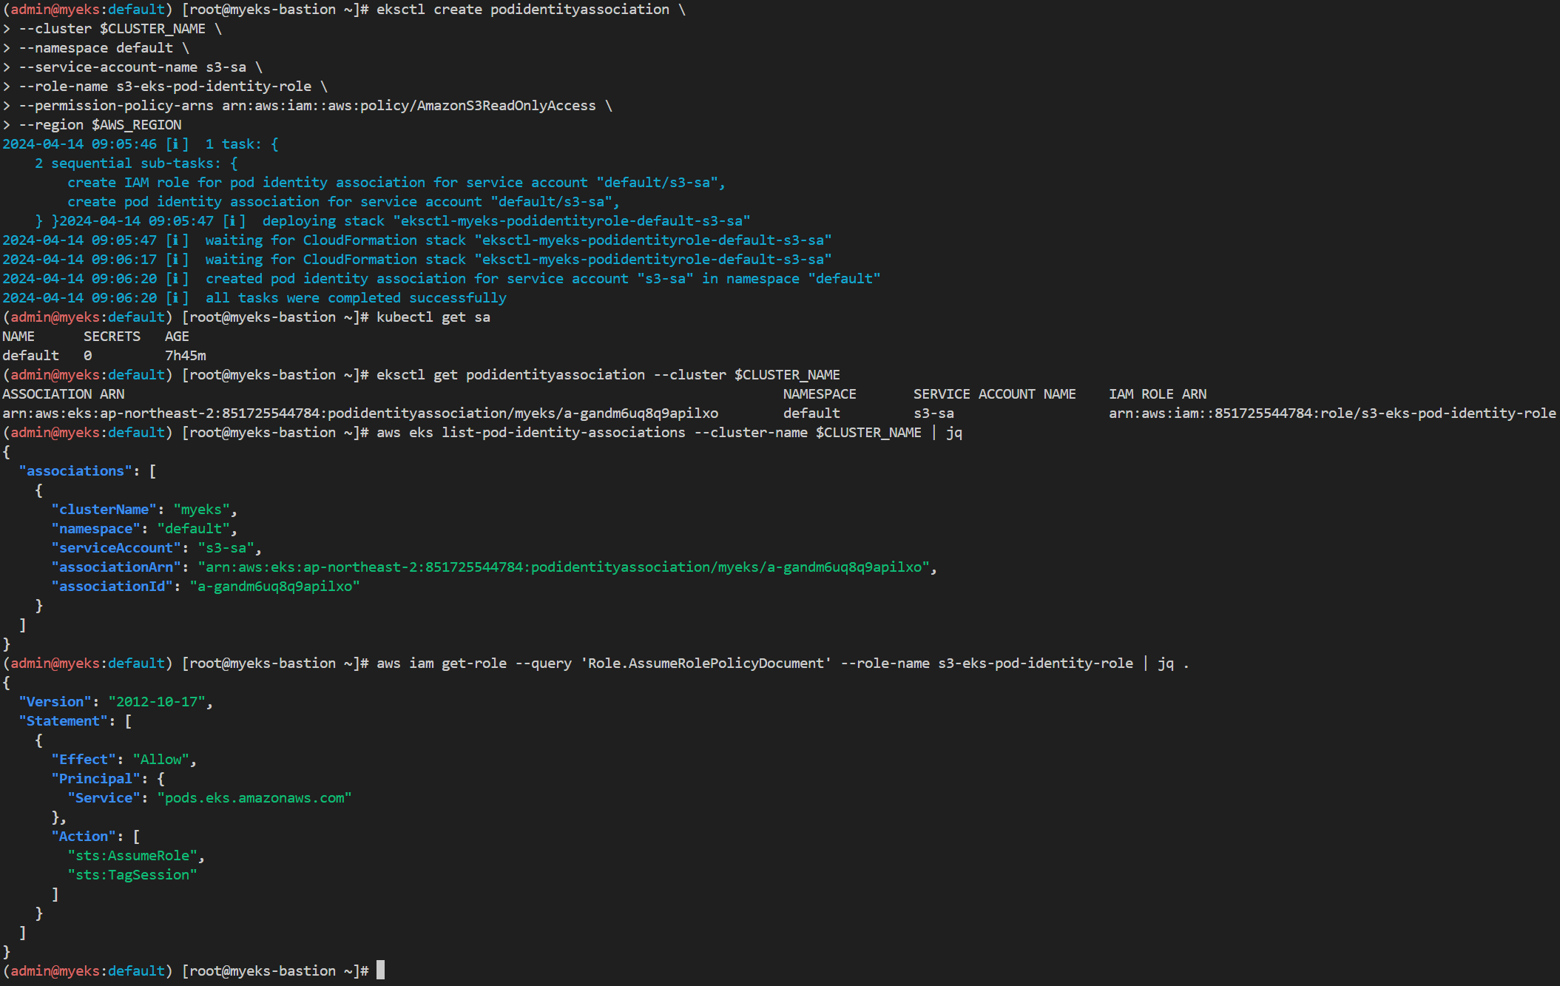Image resolution: width=1560 pixels, height=986 pixels.
Task: Click the "Action" JSON key
Action: (84, 837)
